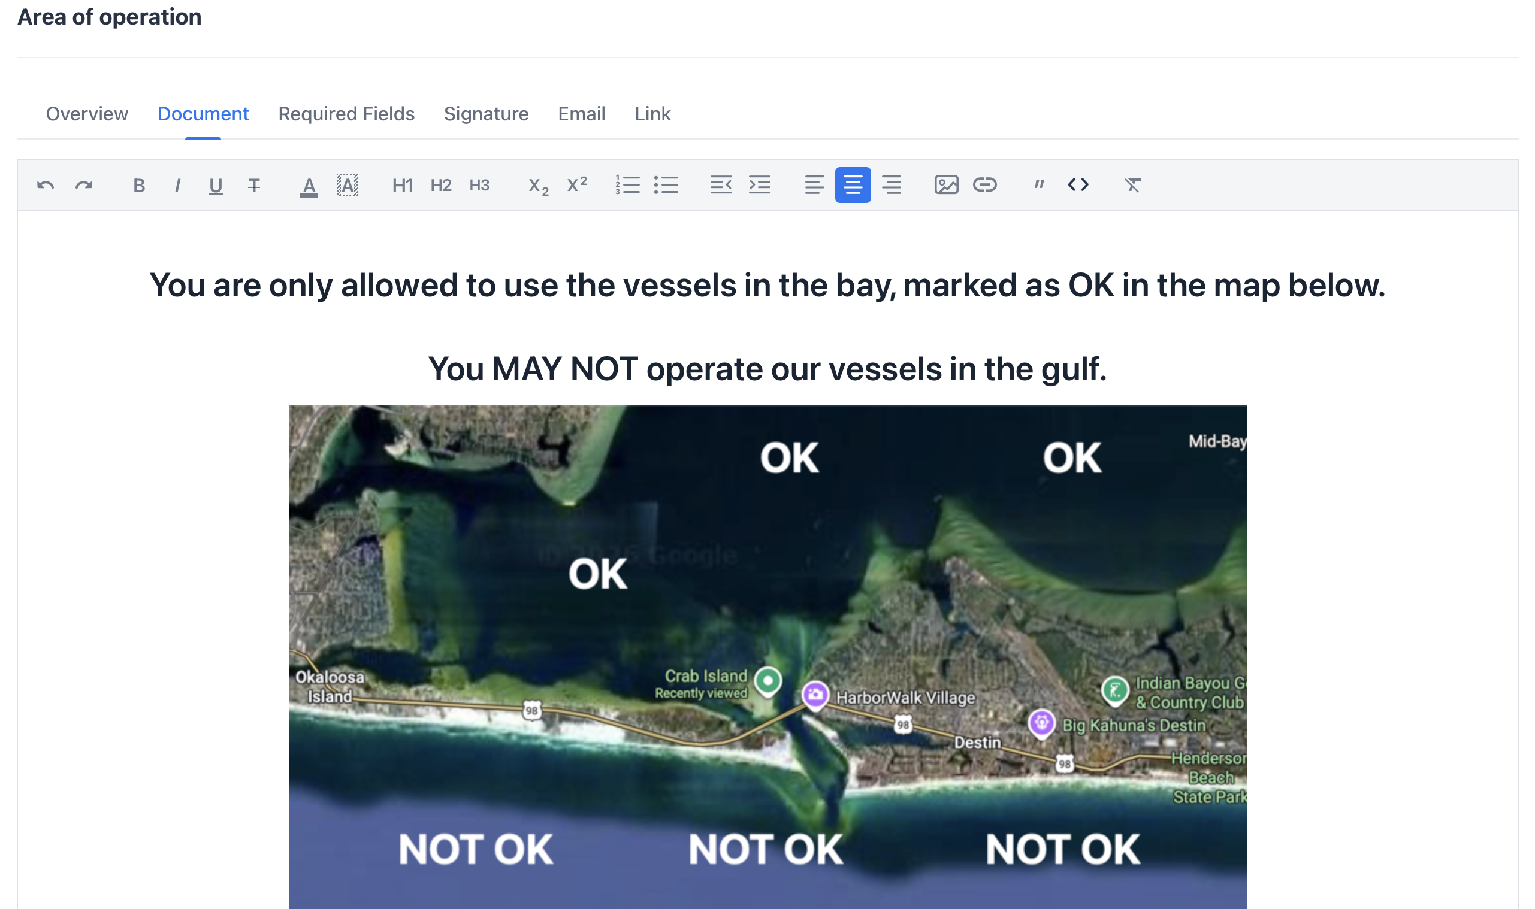Insert a hyperlink
Screen dimensions: 1535x909
[985, 185]
